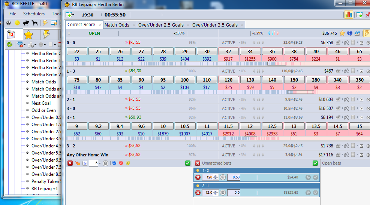This screenshot has height=205, width=370.
Task: Collapse the 0 - 0 price ladder
Action: click(x=361, y=43)
